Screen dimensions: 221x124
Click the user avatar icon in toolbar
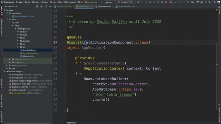(219, 2)
